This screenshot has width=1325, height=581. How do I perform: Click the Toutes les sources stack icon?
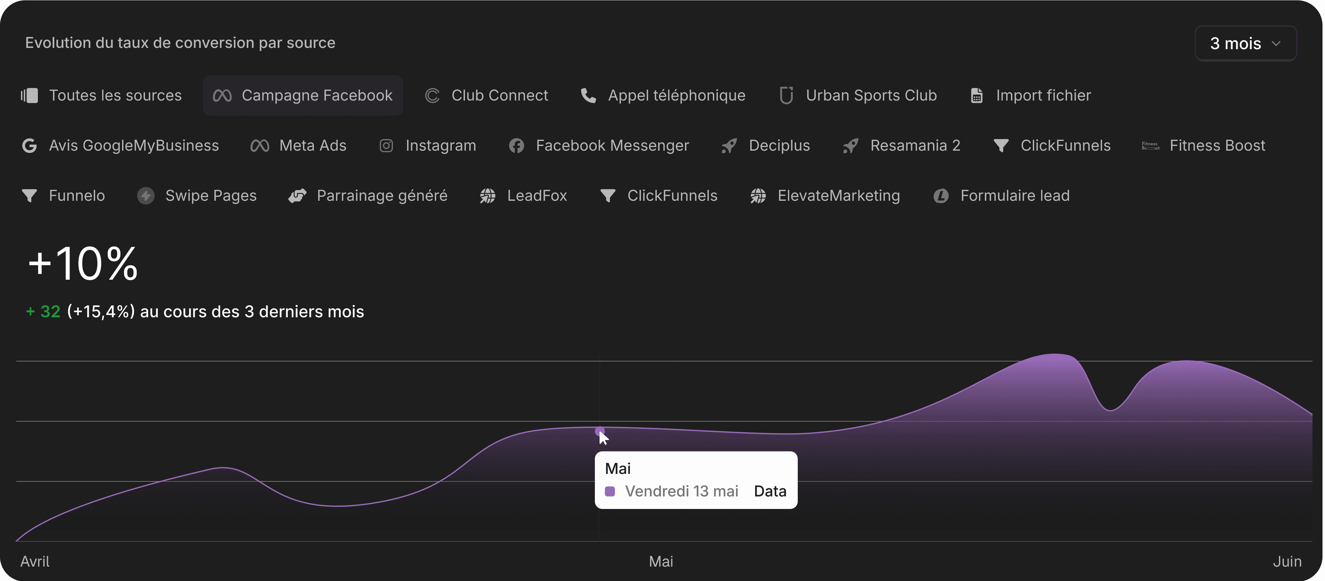point(29,95)
